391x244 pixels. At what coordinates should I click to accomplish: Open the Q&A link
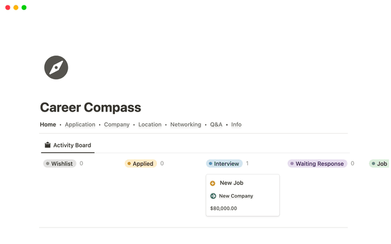[x=216, y=124]
